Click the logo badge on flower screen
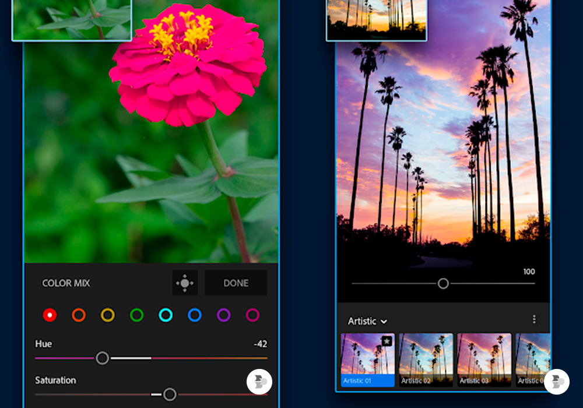Screen dimensions: 583x408 point(259,382)
